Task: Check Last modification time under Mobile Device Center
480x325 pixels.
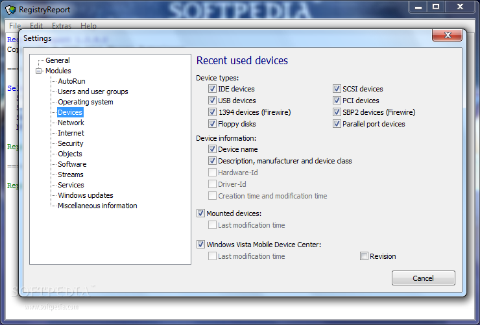Action: point(212,256)
